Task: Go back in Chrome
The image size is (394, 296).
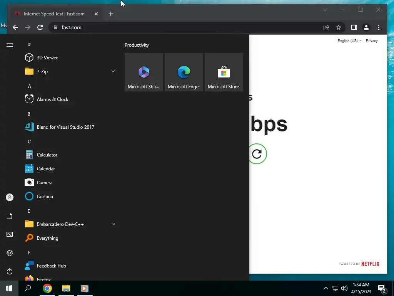Action: coord(15,27)
